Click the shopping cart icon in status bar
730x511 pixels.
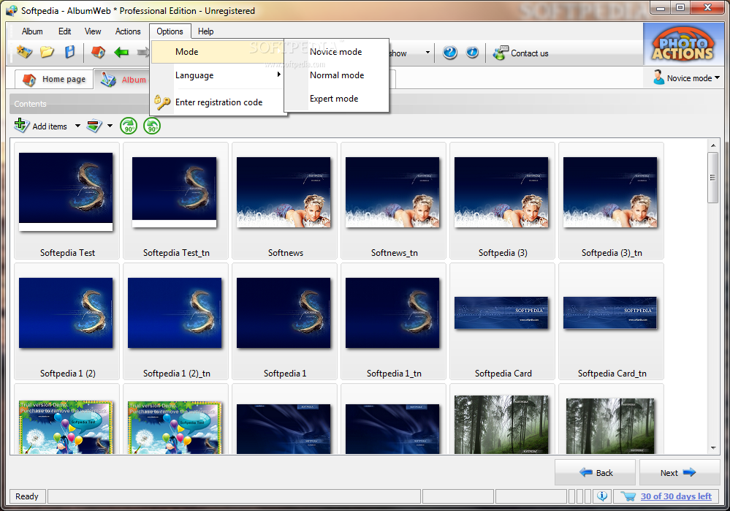628,496
